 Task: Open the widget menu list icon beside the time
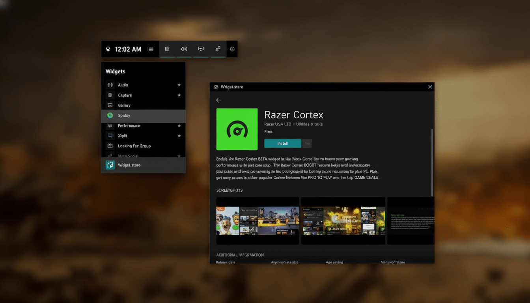click(x=150, y=49)
